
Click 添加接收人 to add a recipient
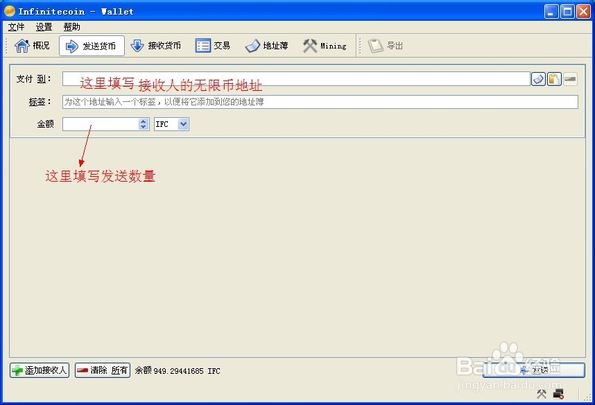39,370
